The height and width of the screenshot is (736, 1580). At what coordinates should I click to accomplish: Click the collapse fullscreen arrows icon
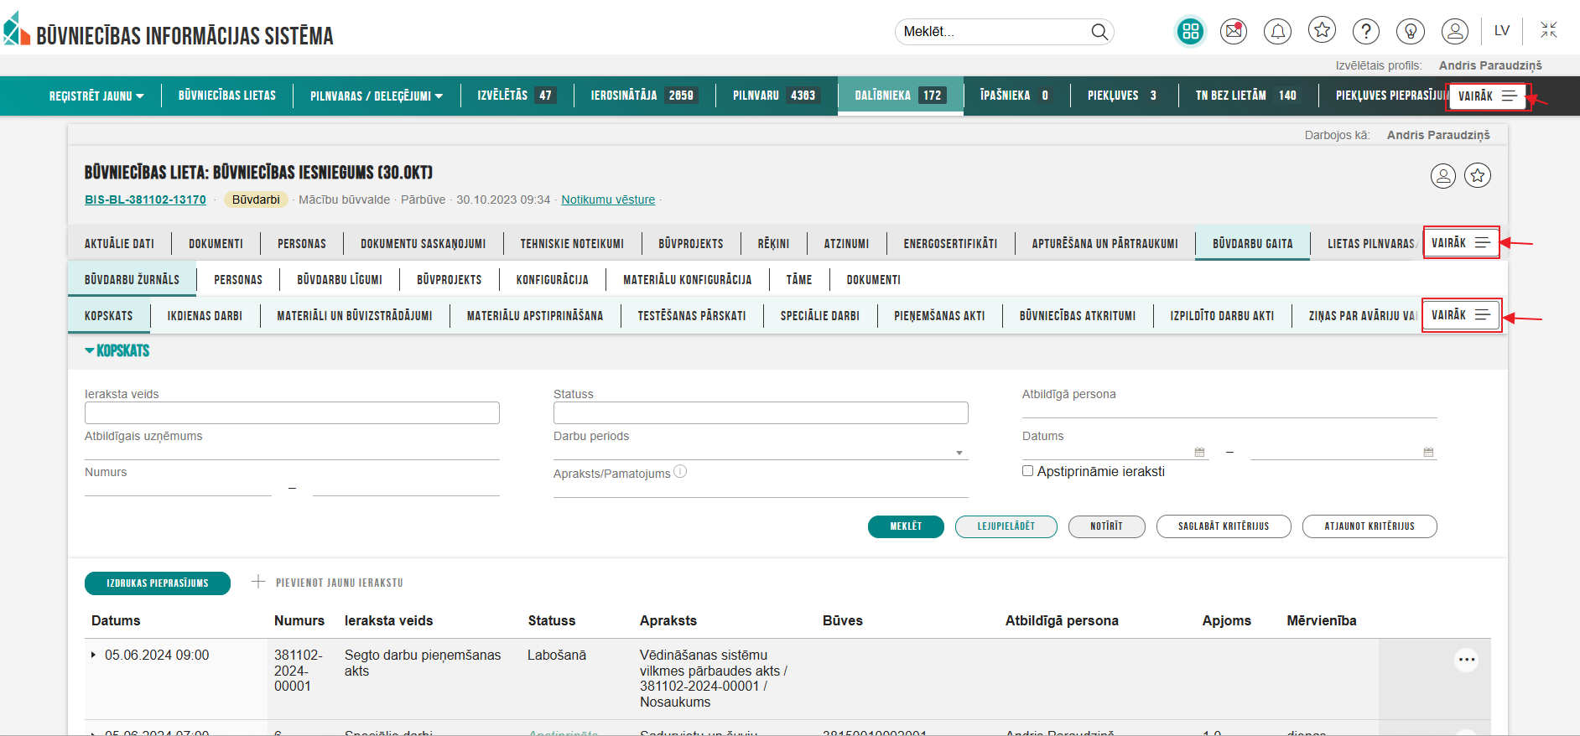click(1548, 30)
